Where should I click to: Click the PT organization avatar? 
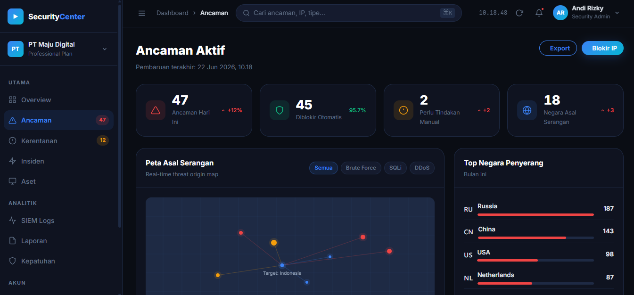tap(16, 49)
